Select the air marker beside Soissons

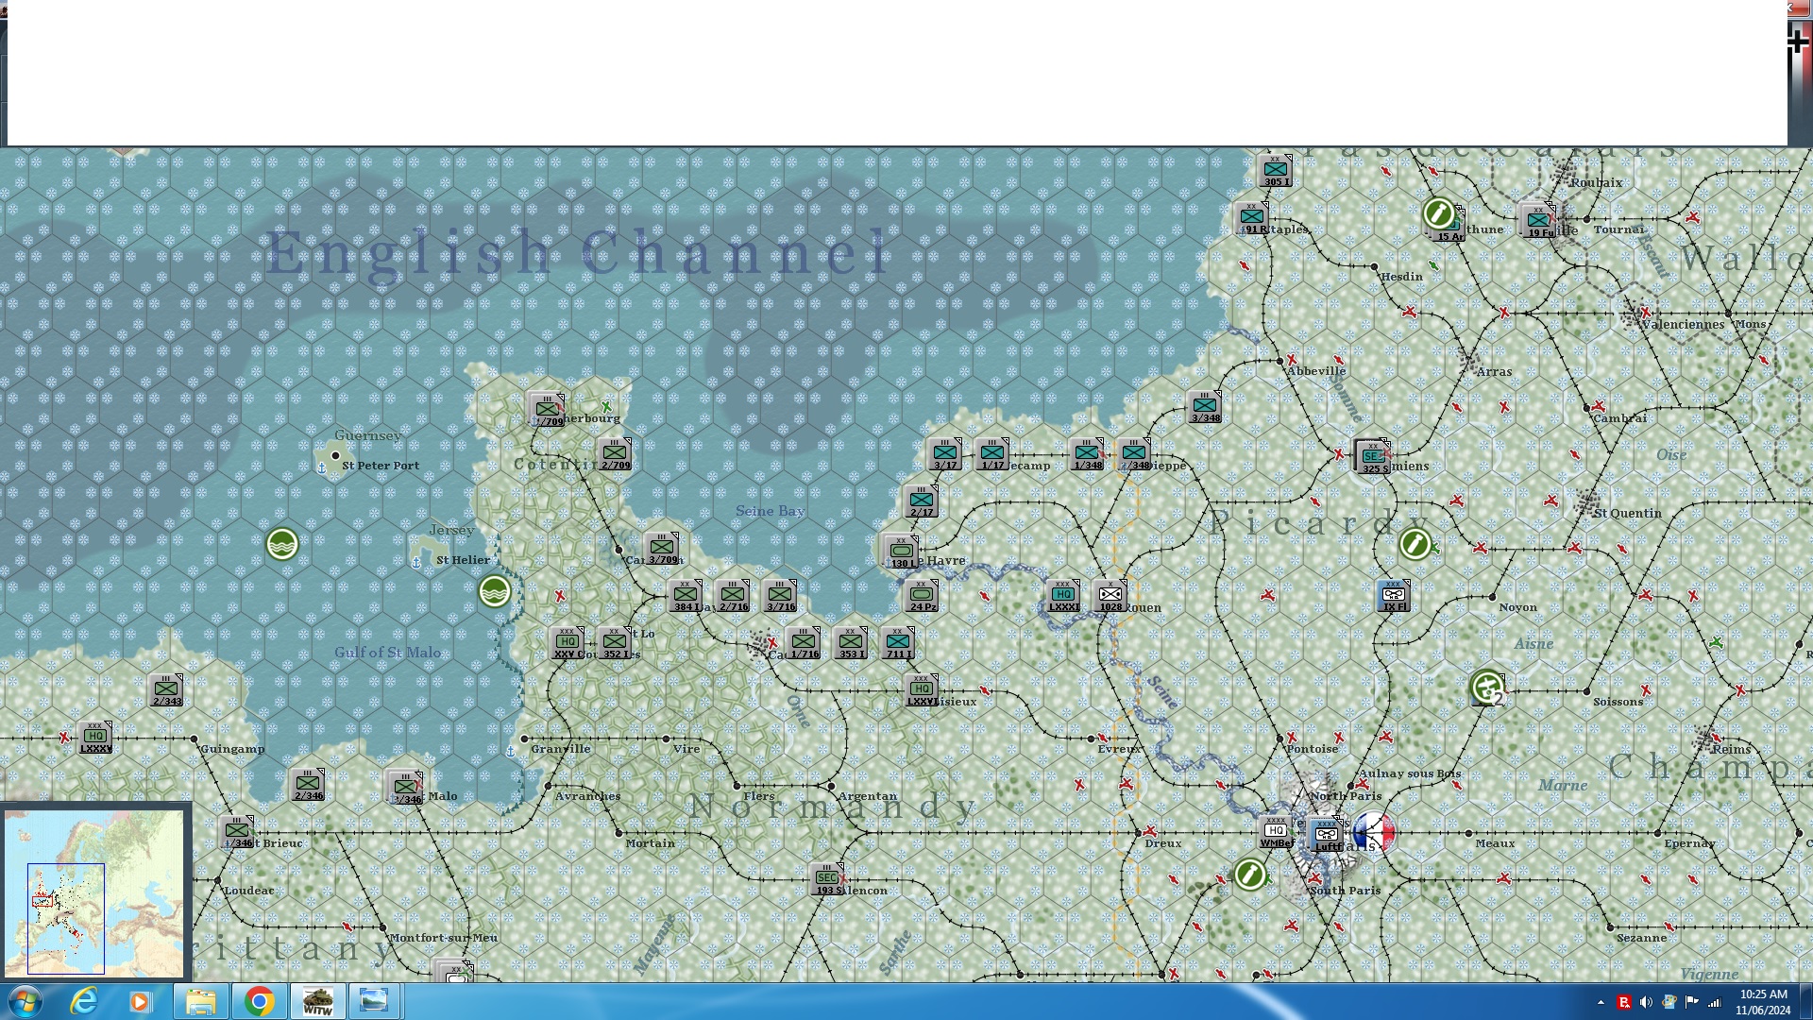(1487, 688)
